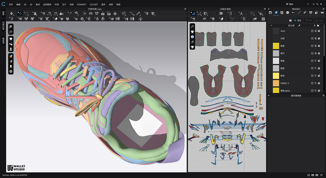326x178 pixels.
Task: Open the 历史记录 side tab
Action: [x=3, y=26]
